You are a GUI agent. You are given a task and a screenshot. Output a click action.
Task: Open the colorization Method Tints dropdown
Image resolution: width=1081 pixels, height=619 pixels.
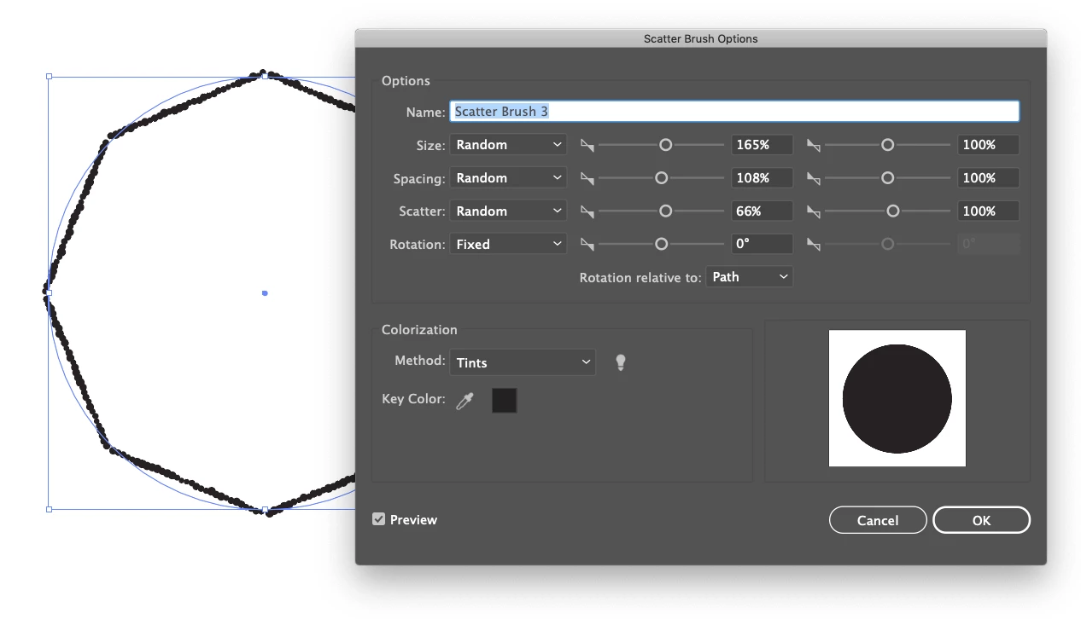(523, 362)
